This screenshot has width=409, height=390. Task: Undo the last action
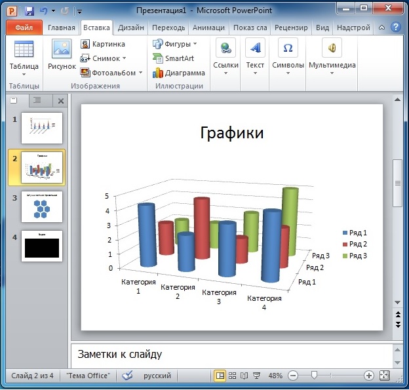pyautogui.click(x=43, y=10)
